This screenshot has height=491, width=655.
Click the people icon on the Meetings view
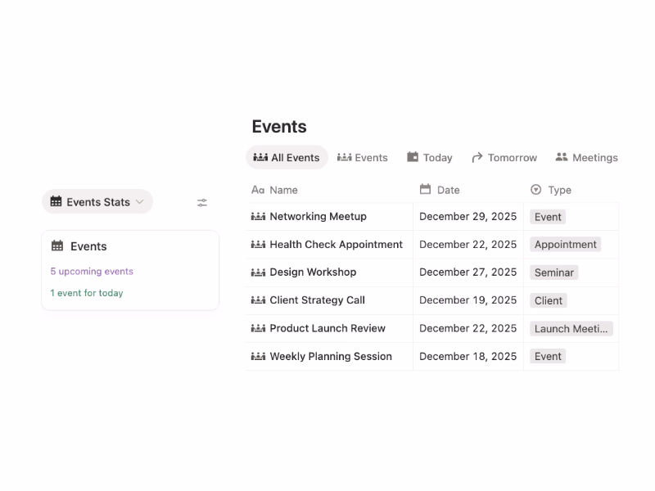(560, 157)
